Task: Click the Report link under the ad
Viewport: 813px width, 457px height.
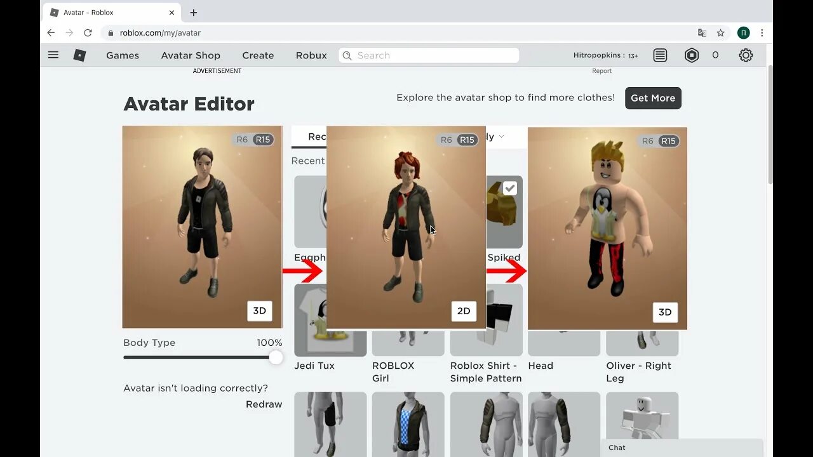Action: click(602, 71)
